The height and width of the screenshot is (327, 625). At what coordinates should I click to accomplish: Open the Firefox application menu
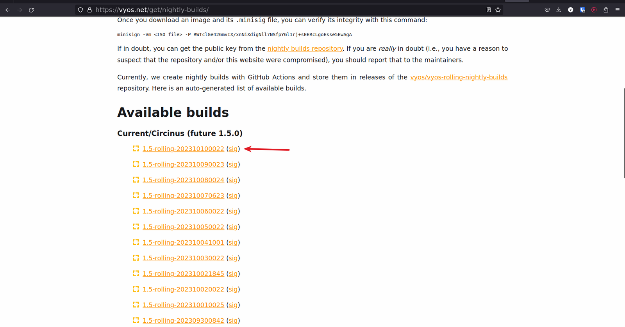point(618,10)
